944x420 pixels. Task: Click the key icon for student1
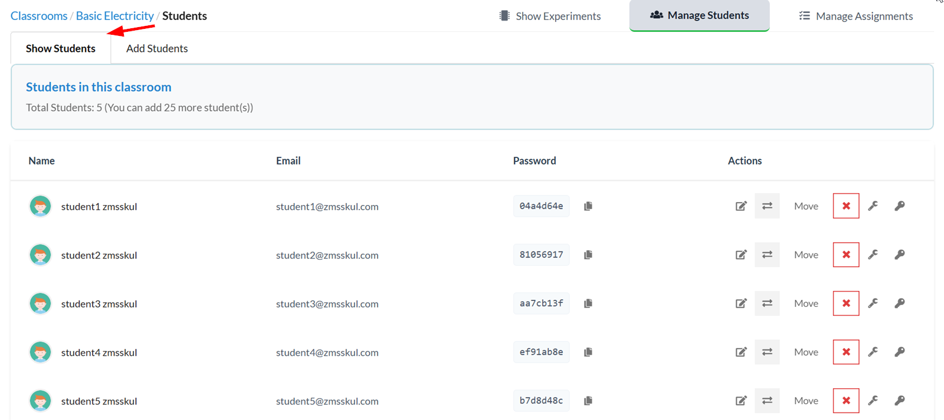[900, 206]
